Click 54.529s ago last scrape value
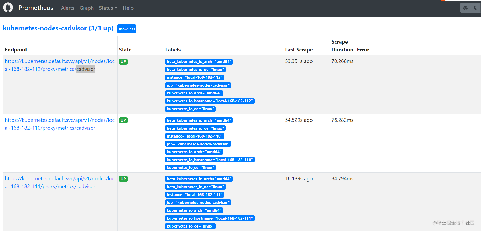This screenshot has width=481, height=232. pyautogui.click(x=299, y=120)
